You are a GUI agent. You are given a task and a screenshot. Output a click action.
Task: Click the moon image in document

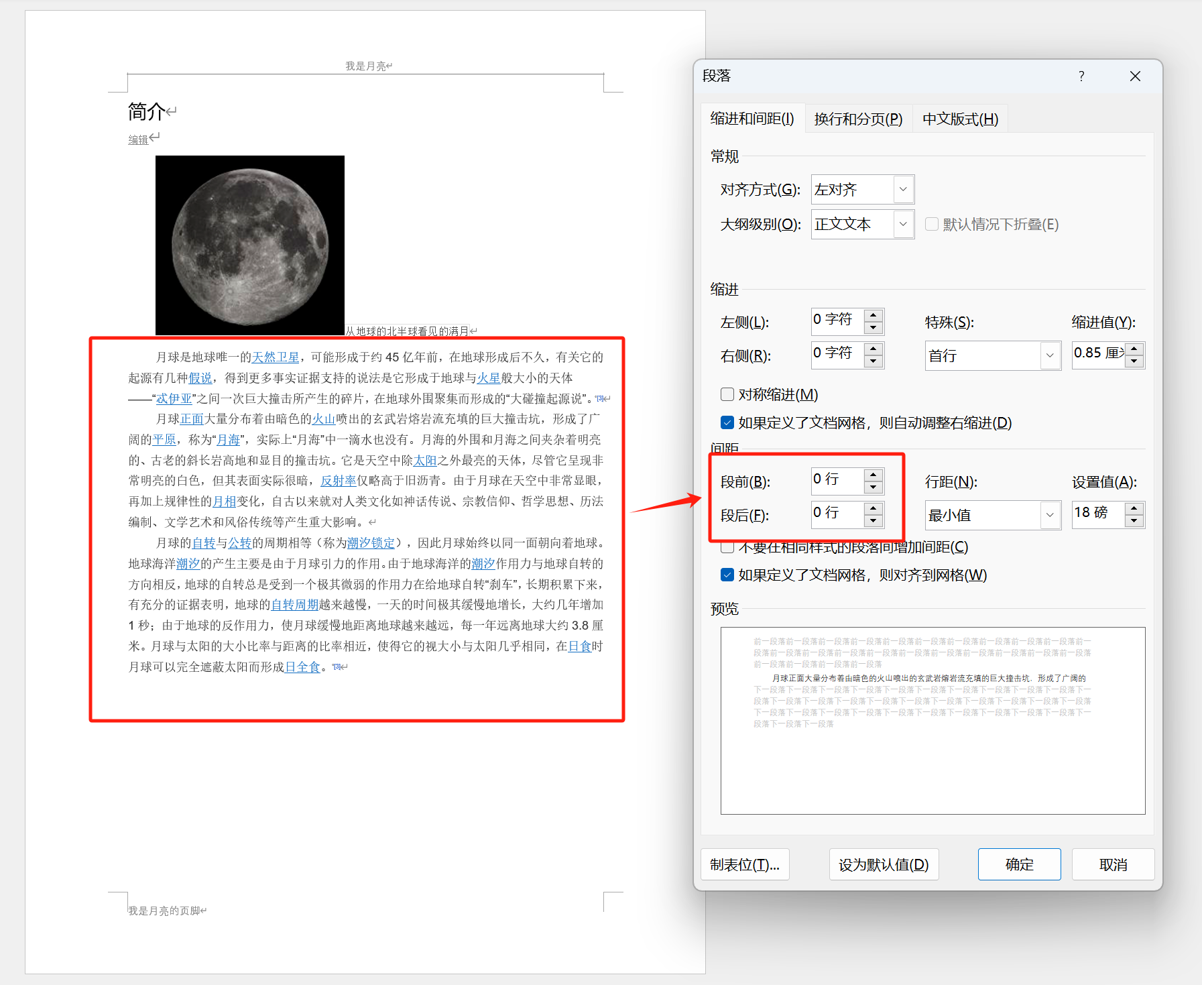pyautogui.click(x=250, y=245)
